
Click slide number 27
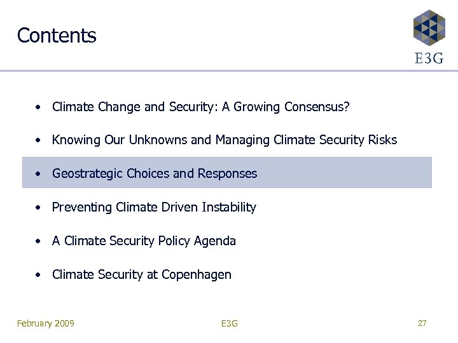point(422,323)
